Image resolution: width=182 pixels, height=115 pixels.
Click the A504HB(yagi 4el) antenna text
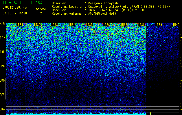[x=102, y=14]
